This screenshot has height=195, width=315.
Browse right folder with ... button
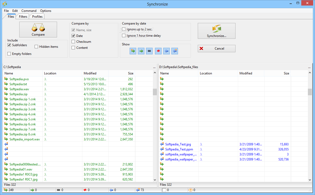(x=309, y=67)
